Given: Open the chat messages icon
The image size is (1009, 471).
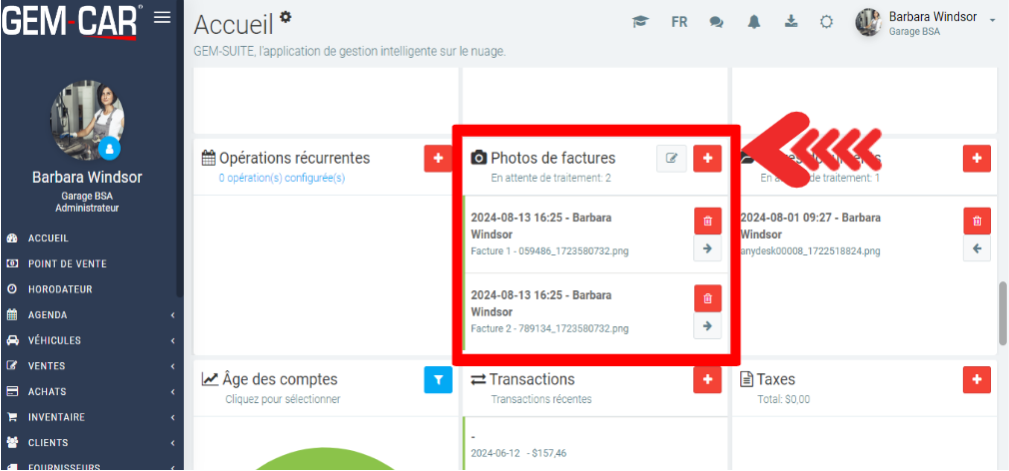Looking at the screenshot, I should pos(716,22).
